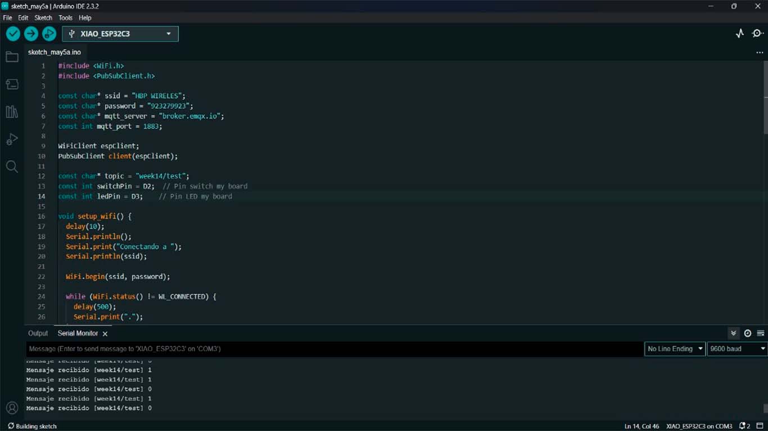The width and height of the screenshot is (768, 431).
Task: Click the "#include <WiFi.h>" code line
Action: tap(91, 66)
